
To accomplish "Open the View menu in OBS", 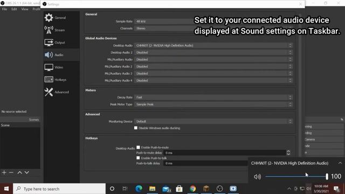I will coord(25,9).
